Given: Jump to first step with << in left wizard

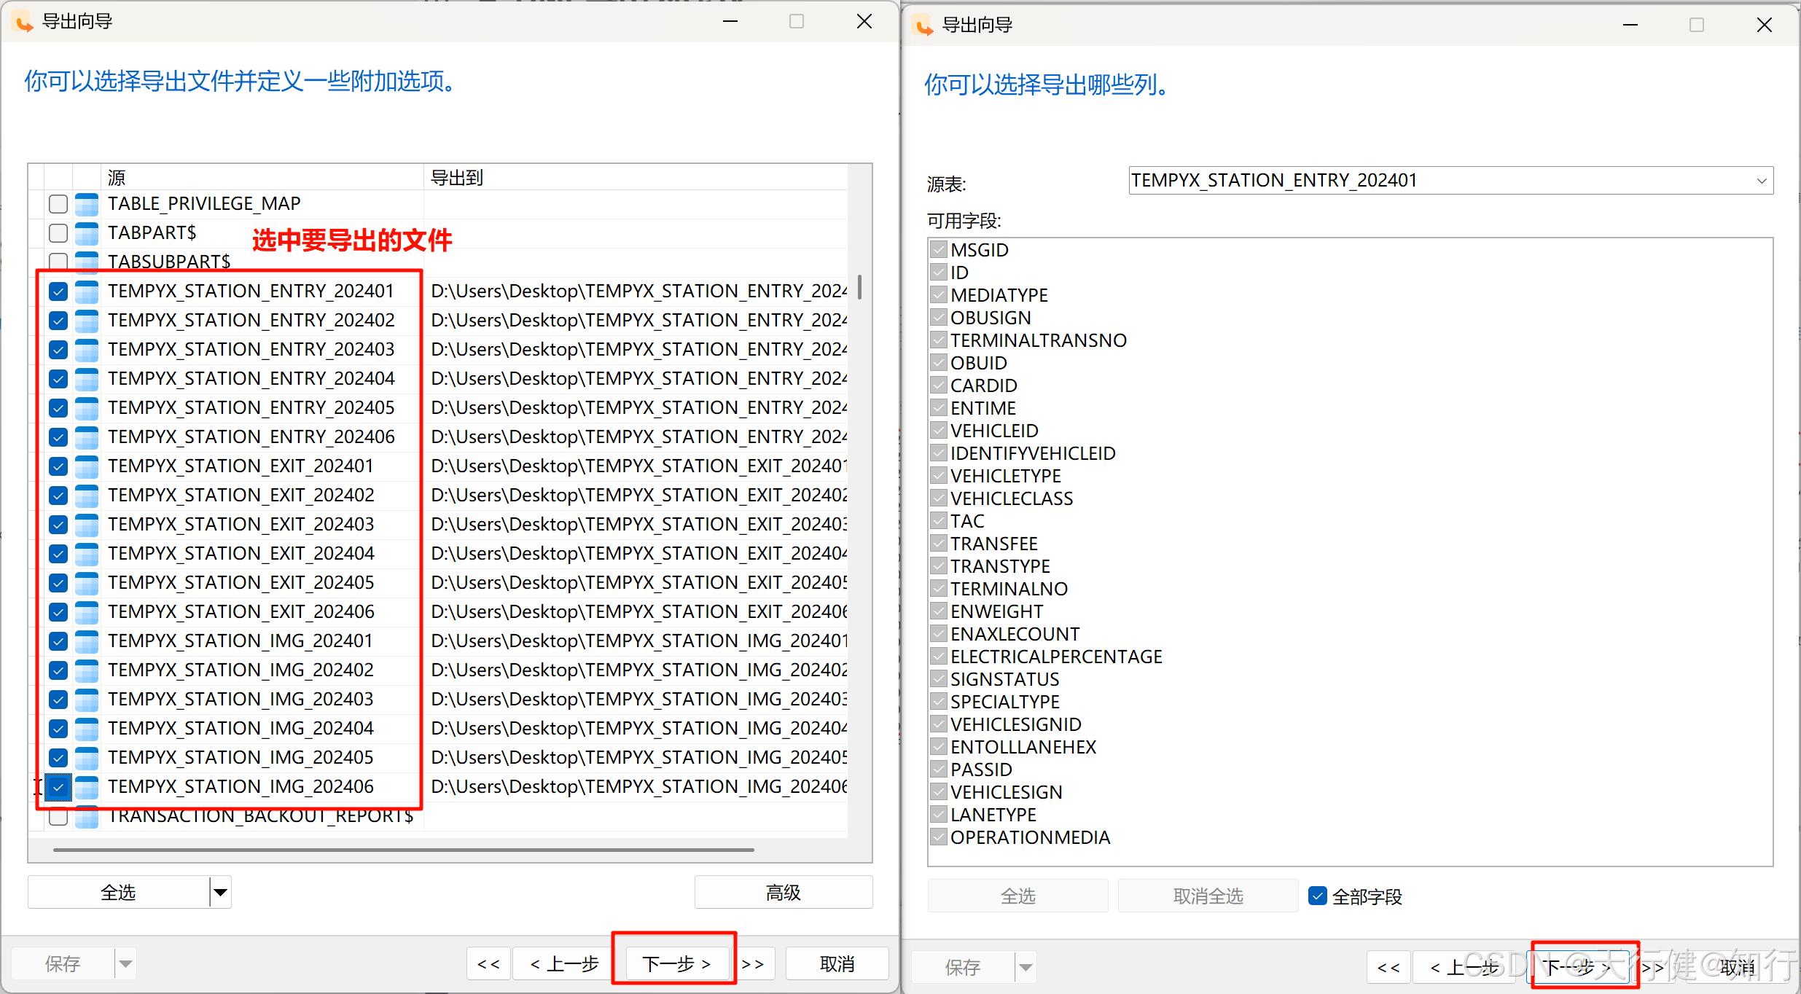Looking at the screenshot, I should point(488,964).
